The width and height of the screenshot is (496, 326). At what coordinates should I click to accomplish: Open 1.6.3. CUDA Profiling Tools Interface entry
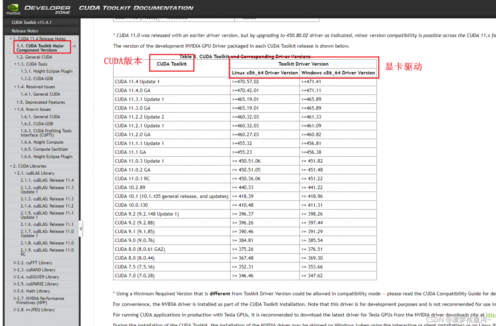tap(46, 133)
